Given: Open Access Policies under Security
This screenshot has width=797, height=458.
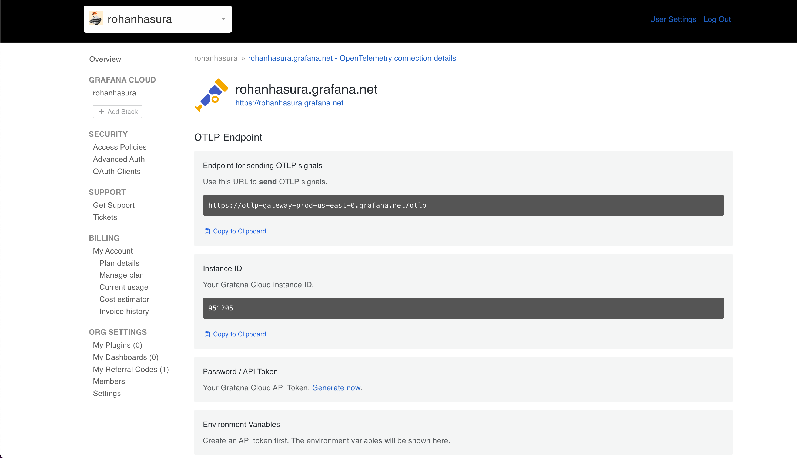Looking at the screenshot, I should (120, 147).
